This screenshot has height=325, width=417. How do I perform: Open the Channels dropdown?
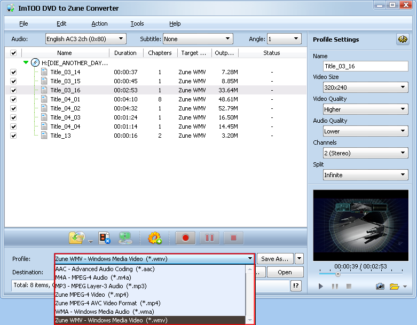tap(366, 153)
